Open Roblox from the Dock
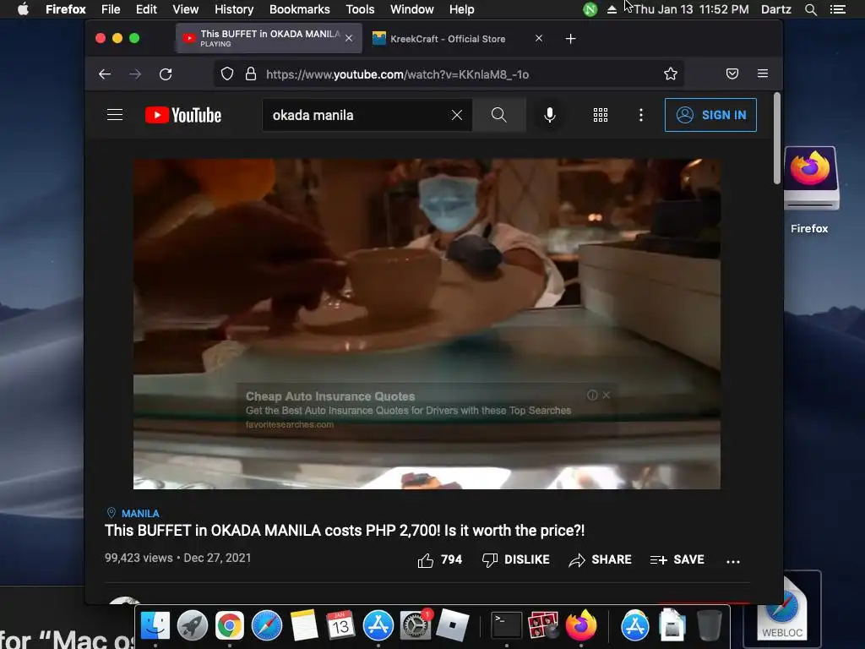 453,625
